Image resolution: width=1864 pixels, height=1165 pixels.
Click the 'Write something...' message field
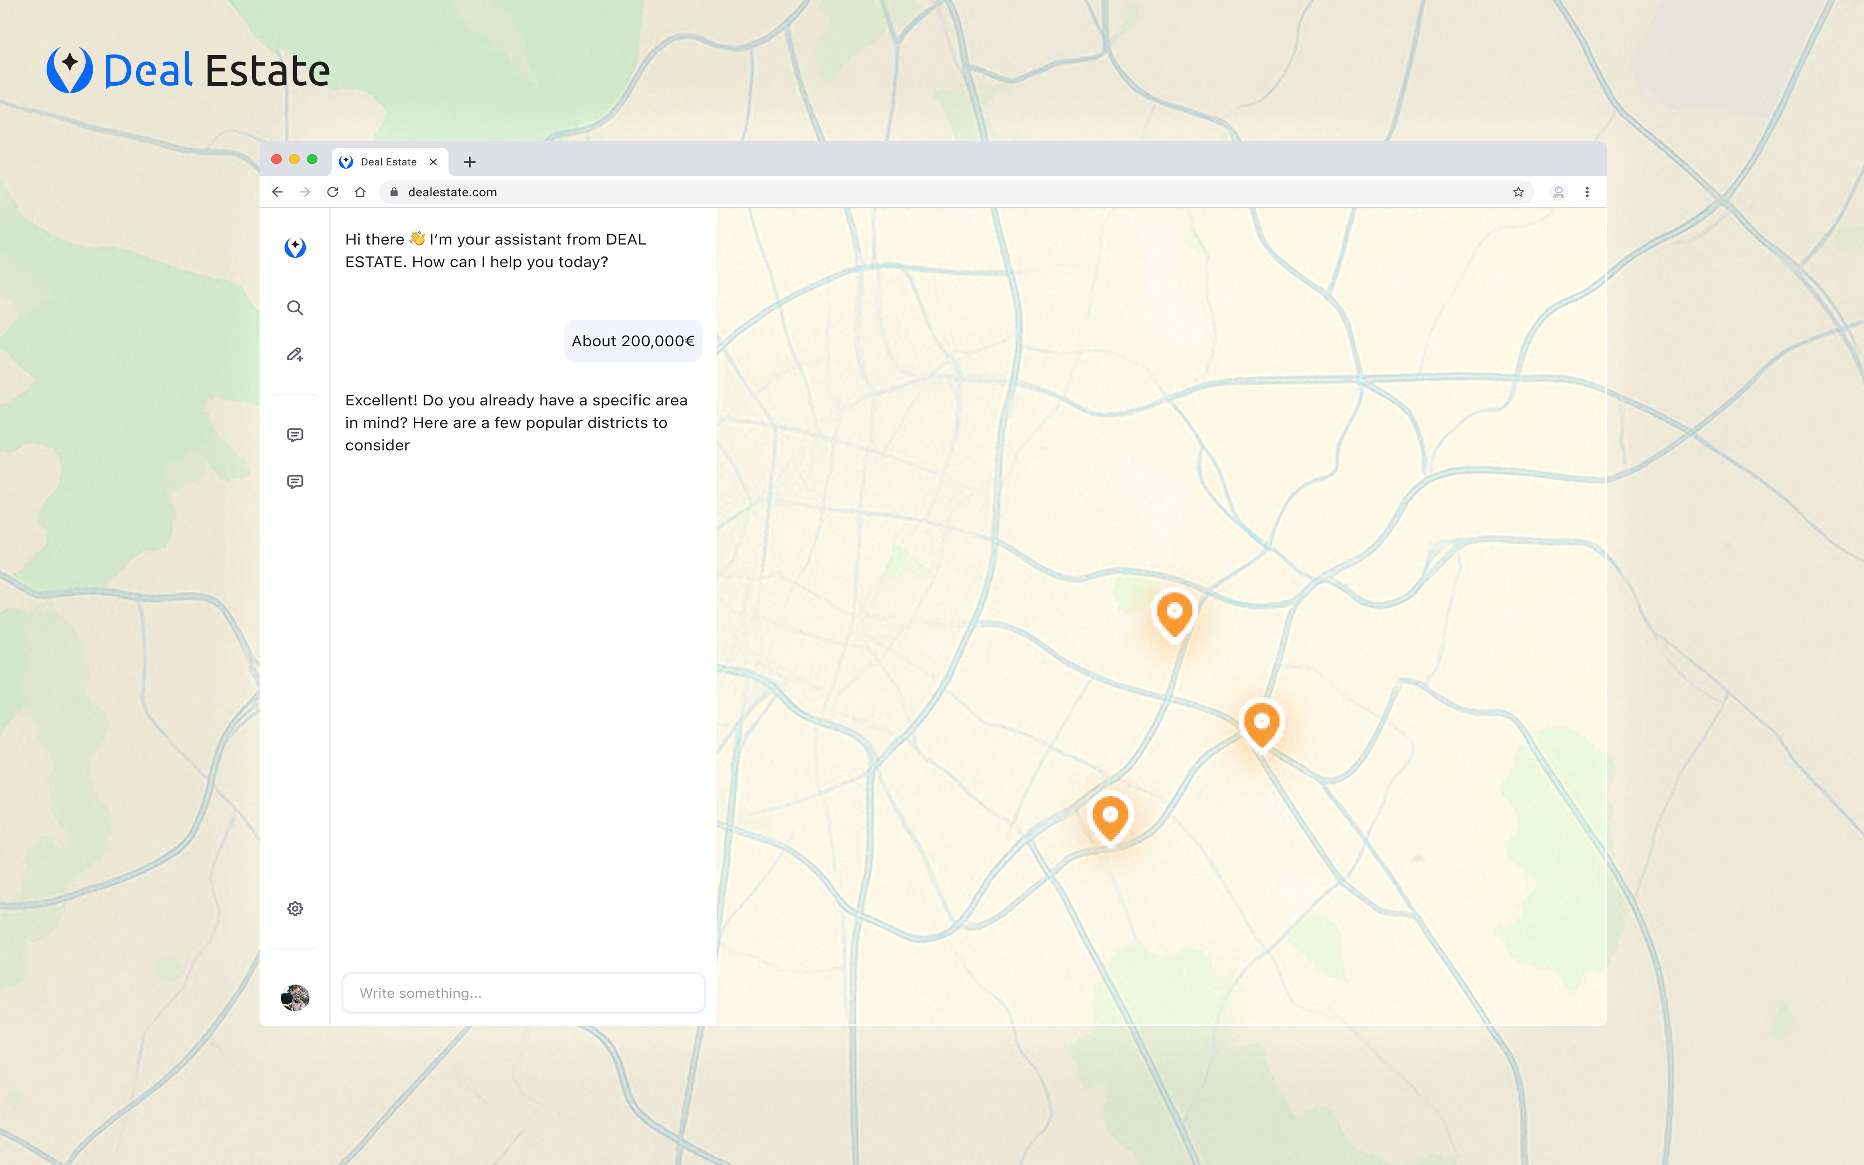524,993
